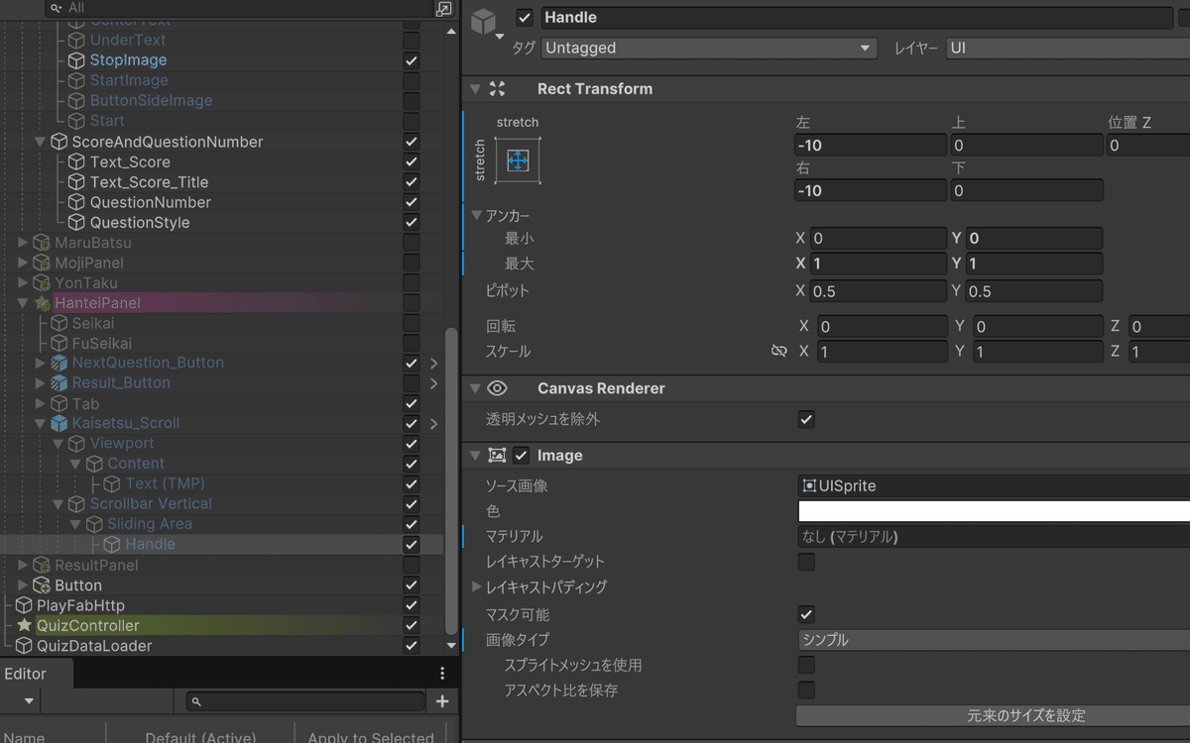The width and height of the screenshot is (1190, 743).
Task: Enable the レイキャストターゲット checkbox
Action: 806,562
